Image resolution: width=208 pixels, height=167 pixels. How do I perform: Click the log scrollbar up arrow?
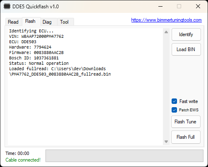pos(166,32)
